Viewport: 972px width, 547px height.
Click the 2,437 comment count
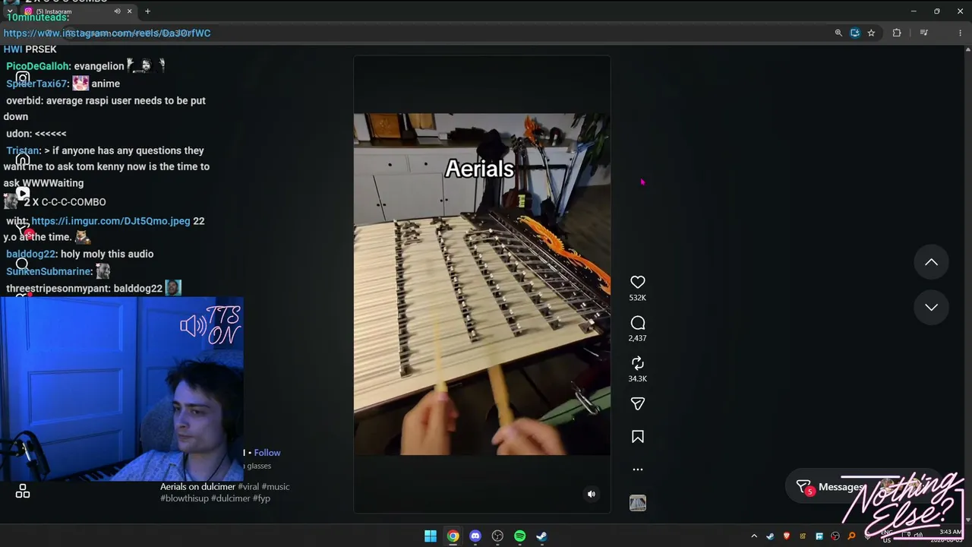click(638, 338)
